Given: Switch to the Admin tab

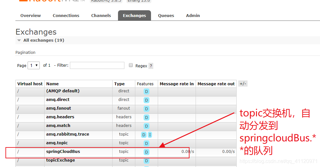Looking at the screenshot, I should (x=193, y=15).
